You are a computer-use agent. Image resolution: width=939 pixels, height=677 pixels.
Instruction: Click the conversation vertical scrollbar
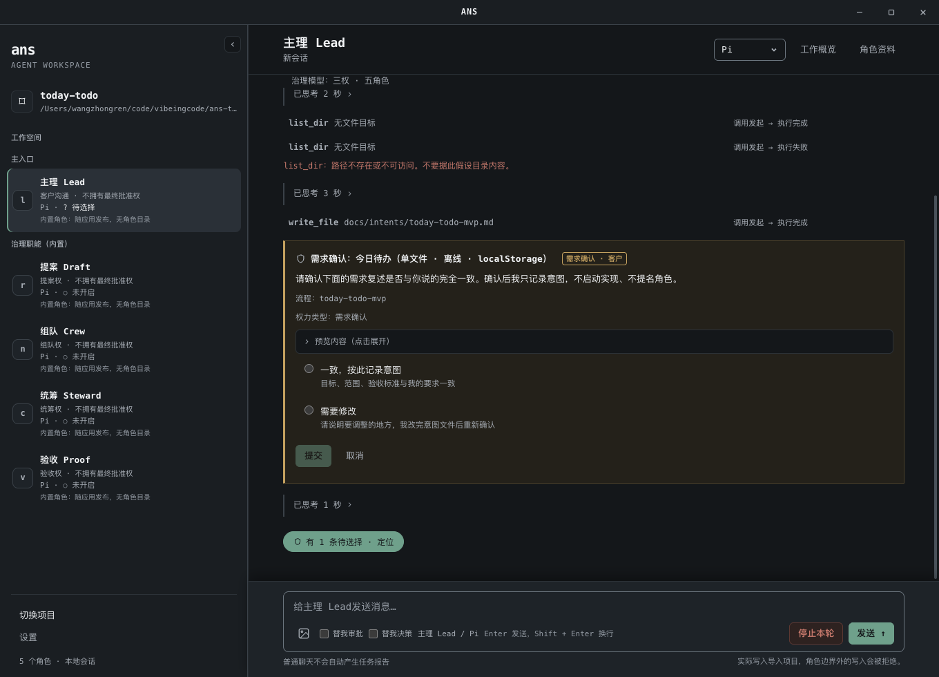pos(936,387)
